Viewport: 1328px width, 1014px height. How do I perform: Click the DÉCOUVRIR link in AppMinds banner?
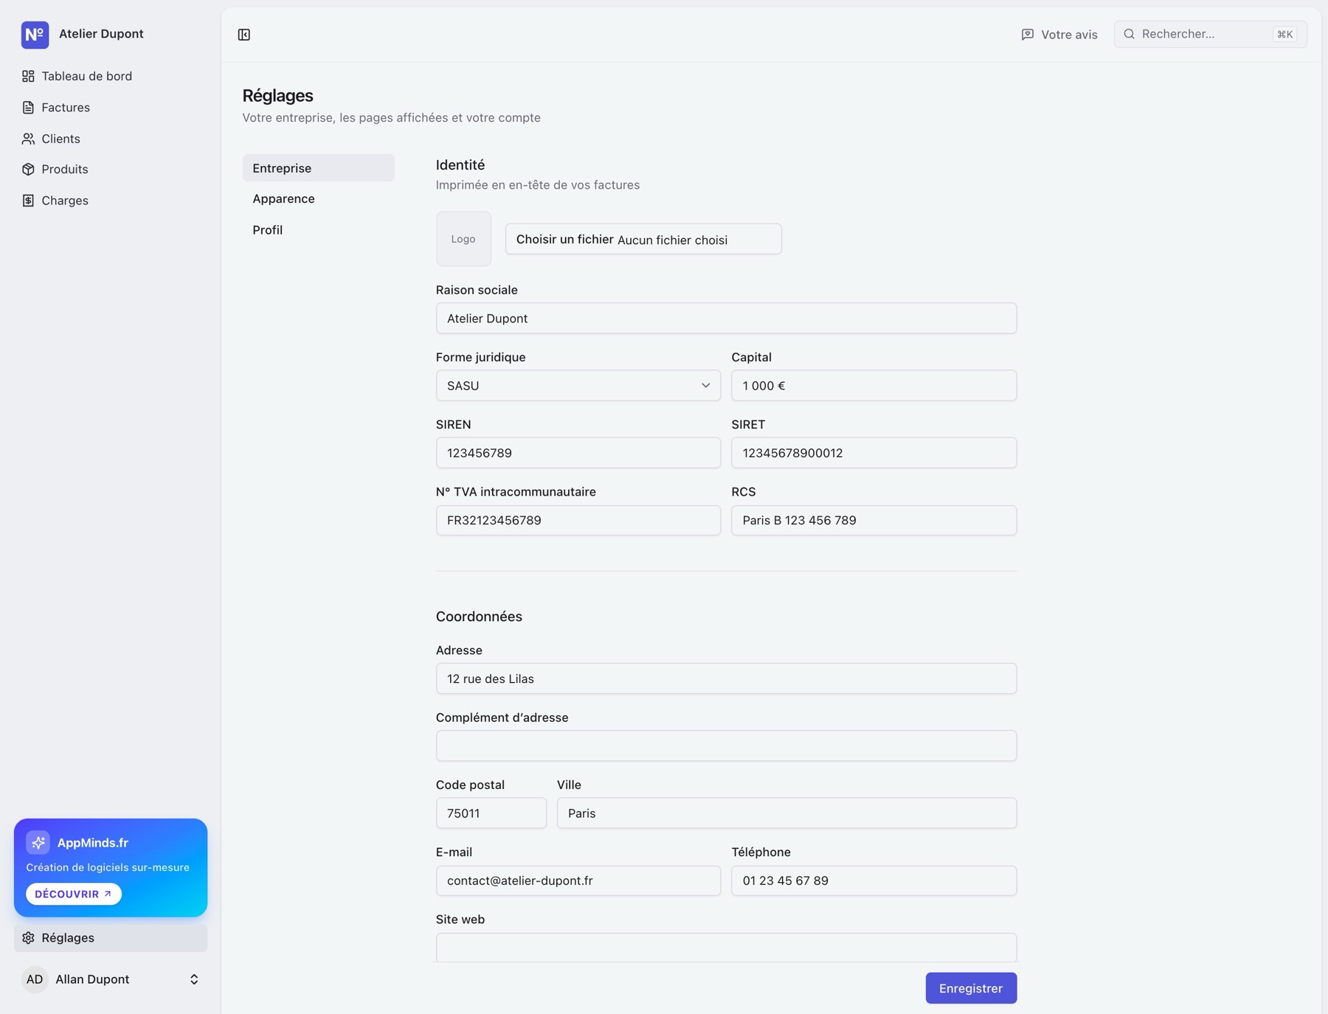coord(74,894)
